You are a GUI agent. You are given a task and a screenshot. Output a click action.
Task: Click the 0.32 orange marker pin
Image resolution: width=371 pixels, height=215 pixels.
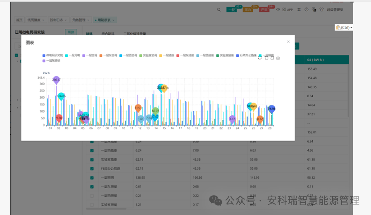[260, 119]
